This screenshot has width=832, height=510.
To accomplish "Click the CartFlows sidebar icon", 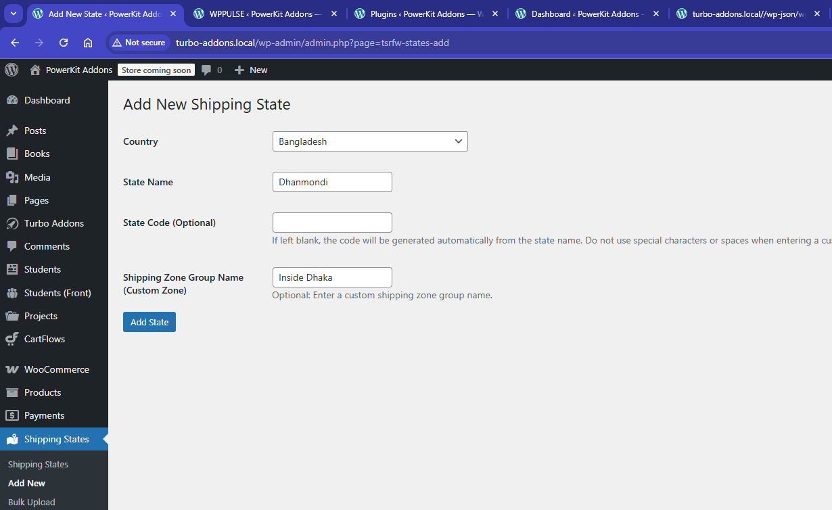I will [12, 339].
